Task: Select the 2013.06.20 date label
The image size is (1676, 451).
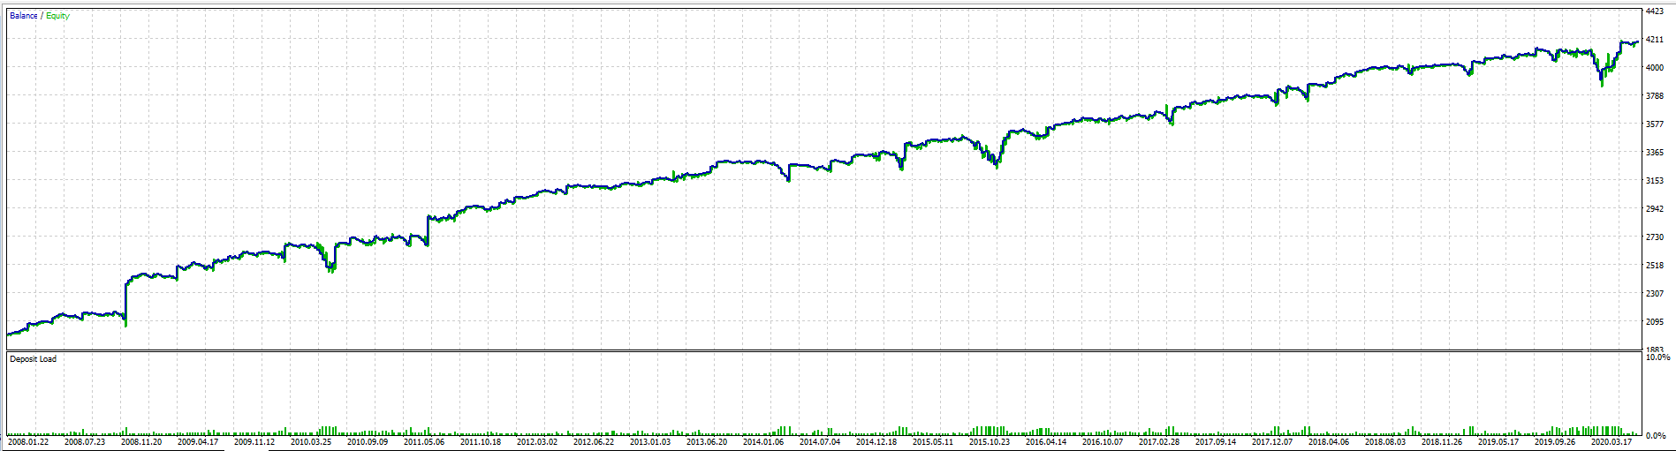Action: [707, 442]
